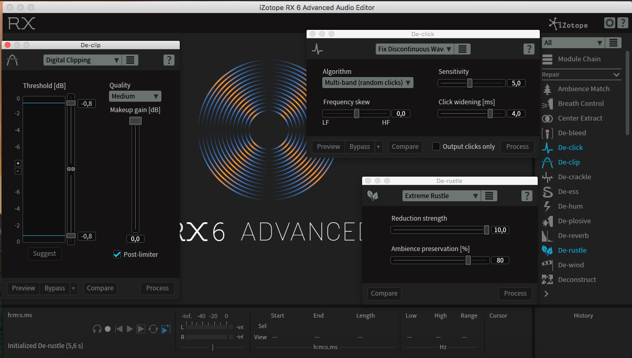Image resolution: width=632 pixels, height=358 pixels.
Task: Open All module filter dropdown
Action: tap(573, 43)
